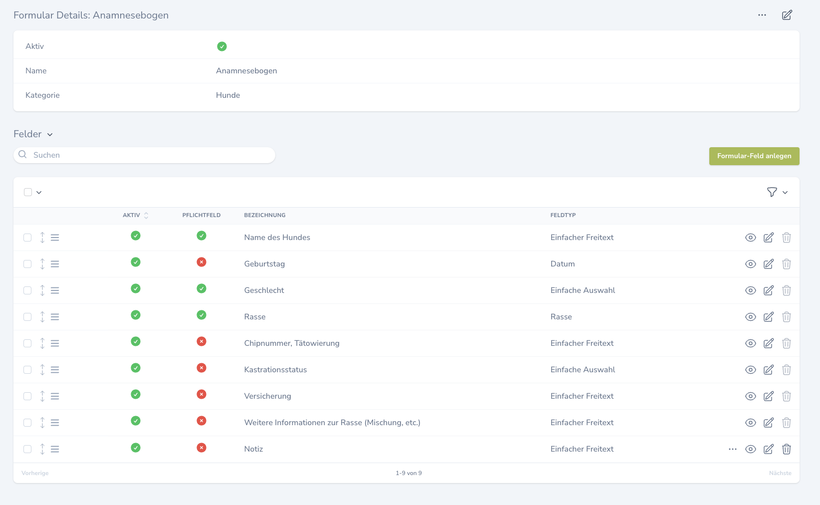
Task: Preview the Kastrationsstatus field with eye icon
Action: tap(751, 370)
